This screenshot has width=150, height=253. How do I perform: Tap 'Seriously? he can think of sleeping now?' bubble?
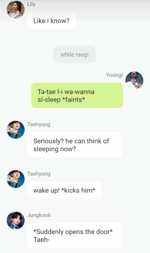tap(74, 145)
